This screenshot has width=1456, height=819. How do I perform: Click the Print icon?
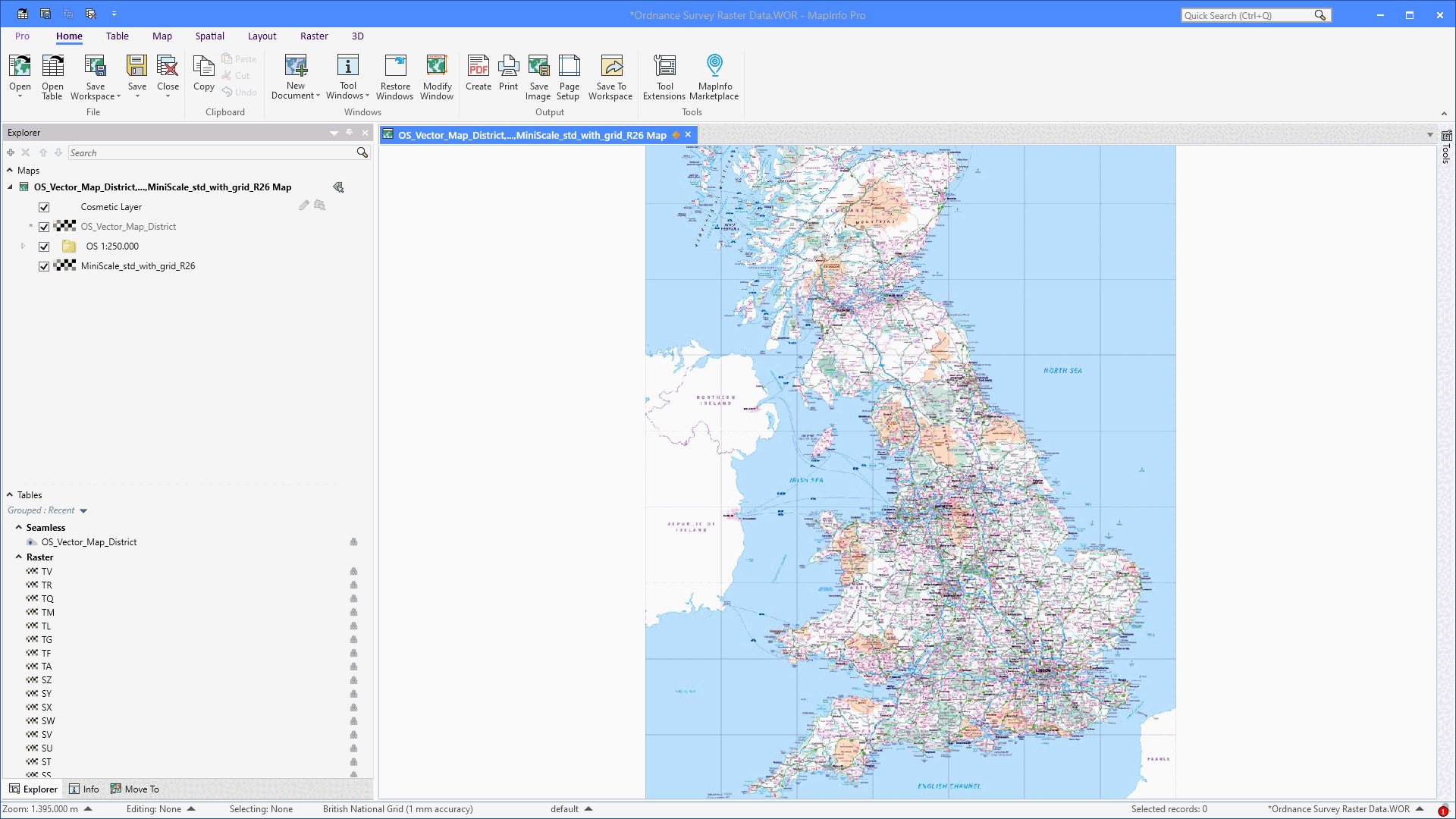pos(509,66)
